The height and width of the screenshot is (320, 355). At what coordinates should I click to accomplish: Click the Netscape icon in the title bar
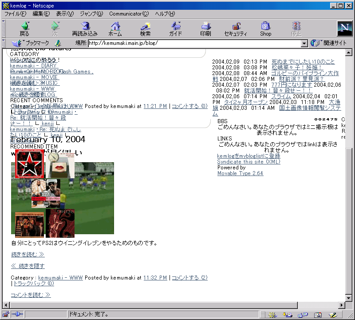coord(6,6)
